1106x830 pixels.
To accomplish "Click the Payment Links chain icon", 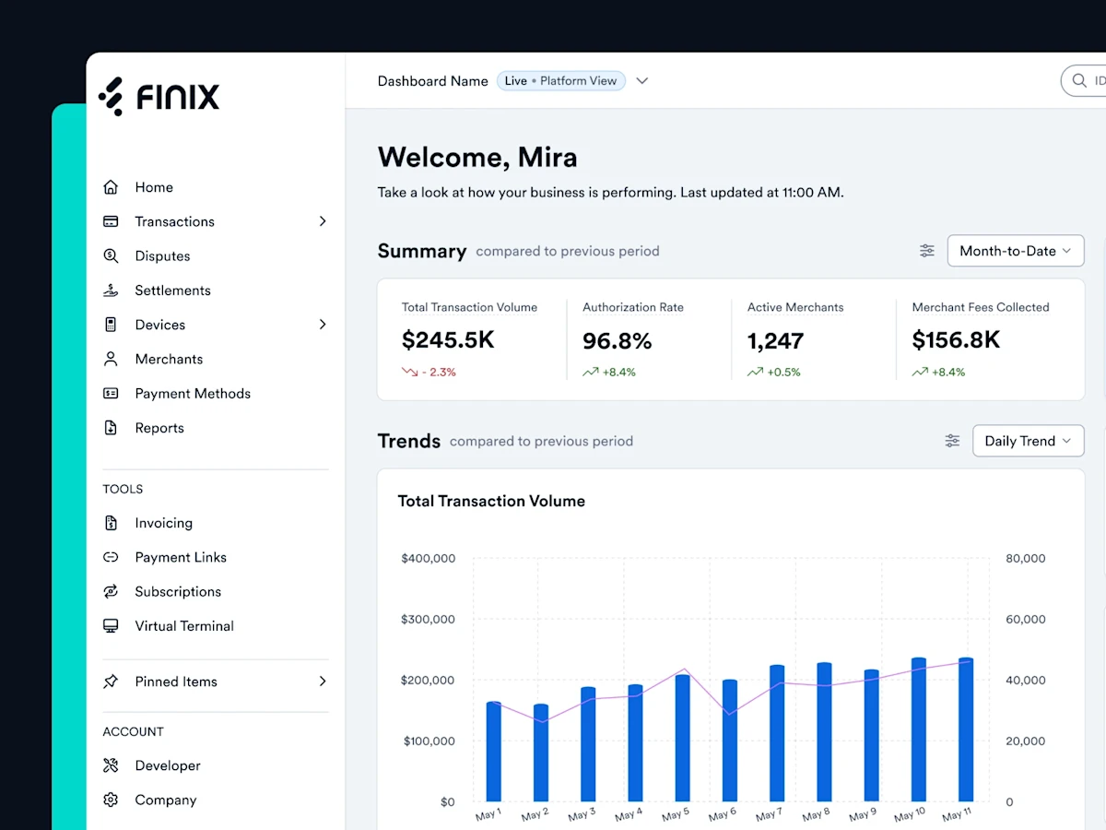I will [111, 557].
